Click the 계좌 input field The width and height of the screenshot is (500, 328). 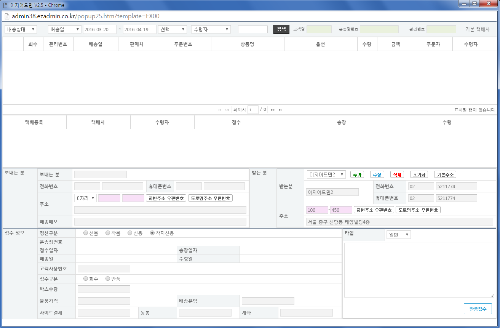(x=307, y=313)
